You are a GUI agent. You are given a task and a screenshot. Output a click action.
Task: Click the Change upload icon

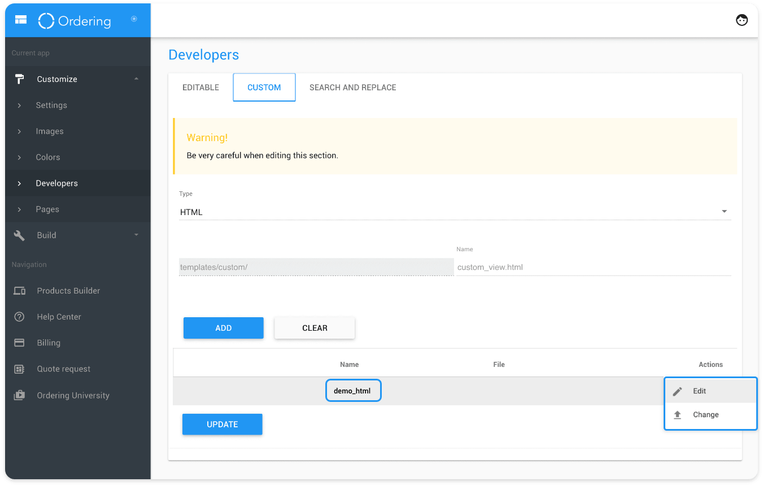(678, 415)
